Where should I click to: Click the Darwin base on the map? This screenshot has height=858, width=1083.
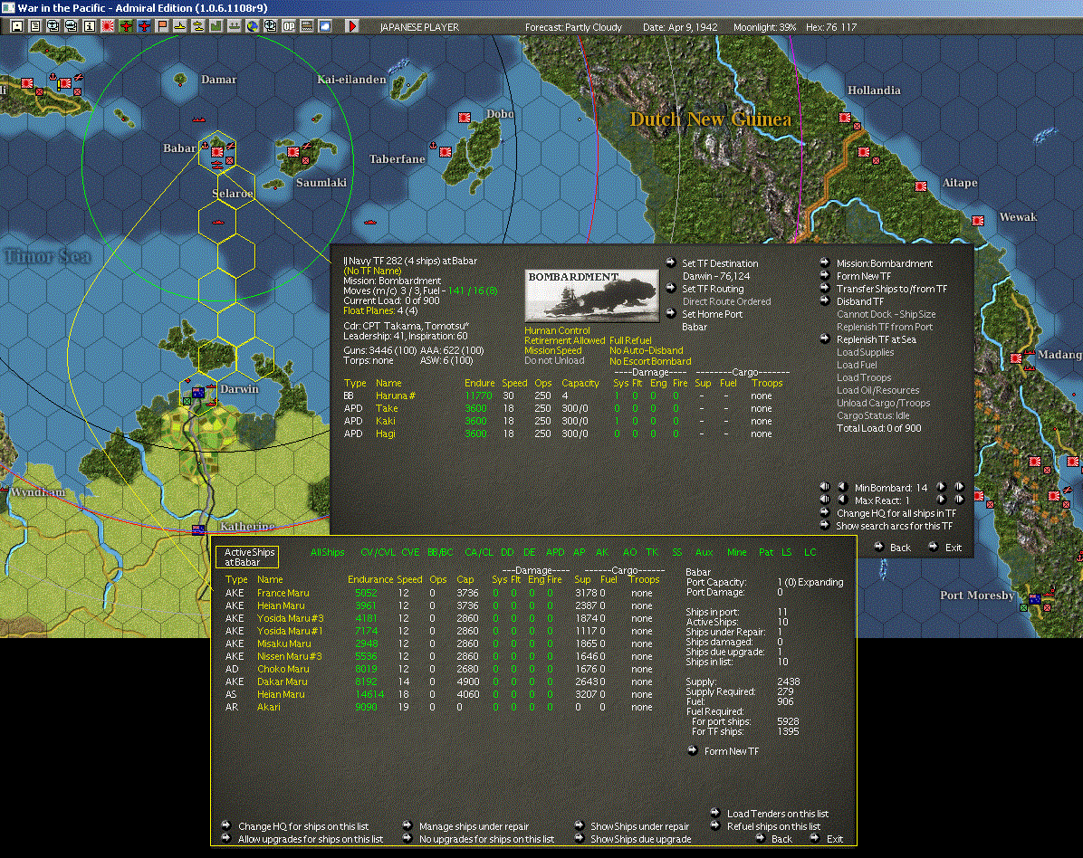198,393
